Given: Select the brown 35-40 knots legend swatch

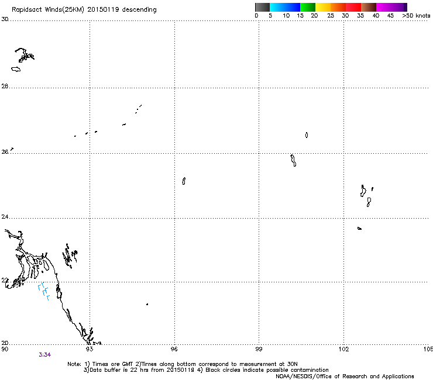Looking at the screenshot, I should [369, 7].
